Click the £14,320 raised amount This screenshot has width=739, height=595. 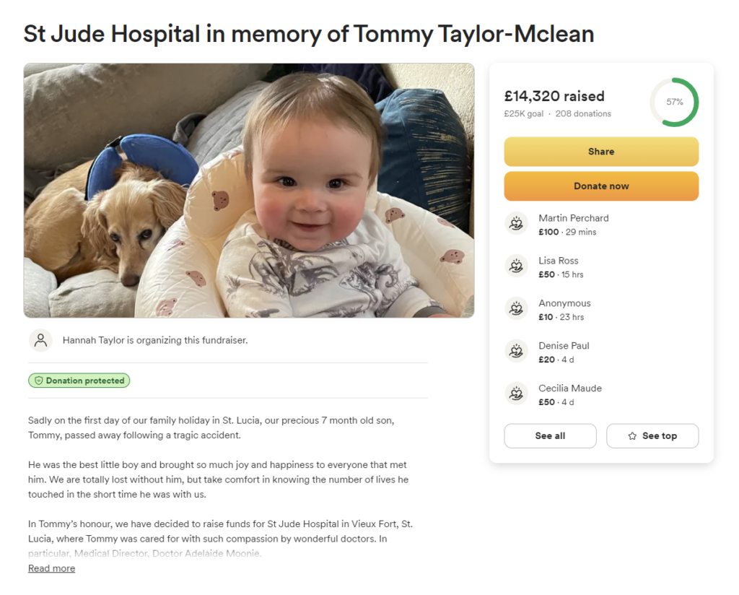point(554,96)
